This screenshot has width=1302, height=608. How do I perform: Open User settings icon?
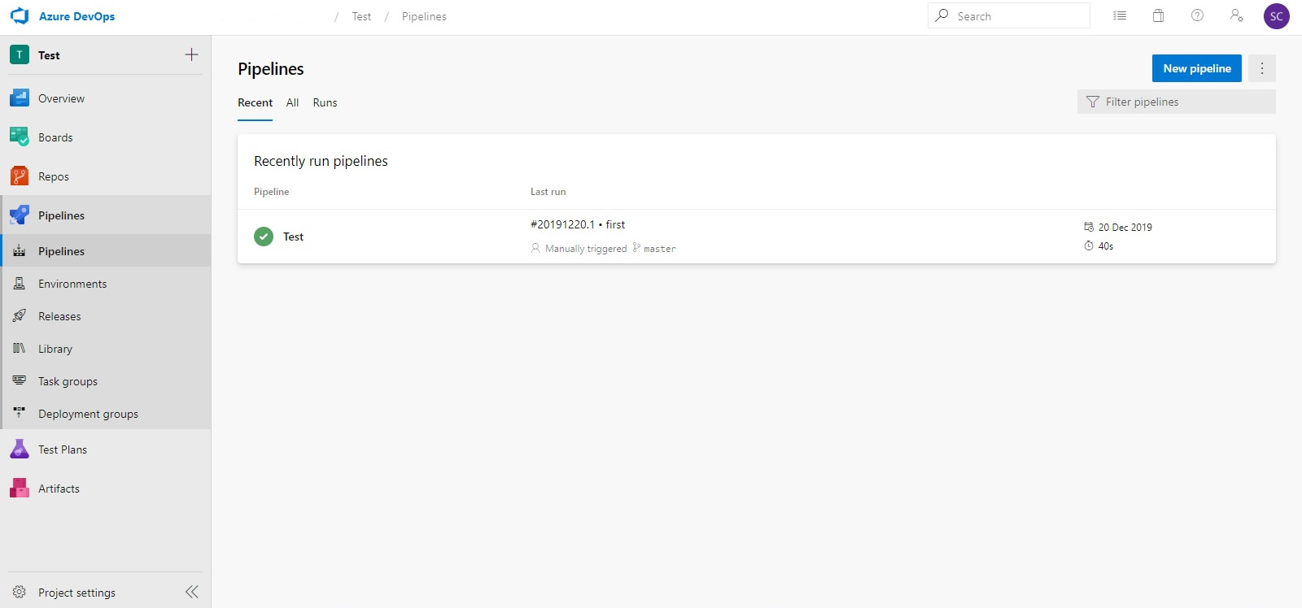pos(1236,15)
